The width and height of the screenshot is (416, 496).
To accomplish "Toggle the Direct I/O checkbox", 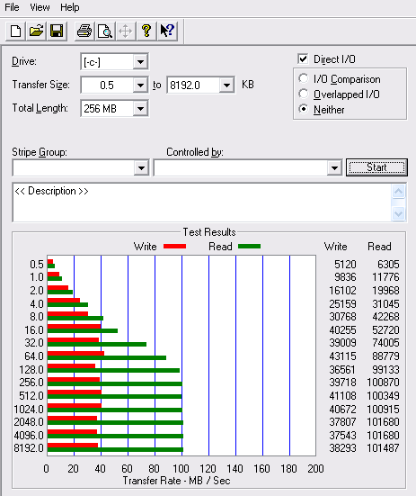I will pos(303,59).
